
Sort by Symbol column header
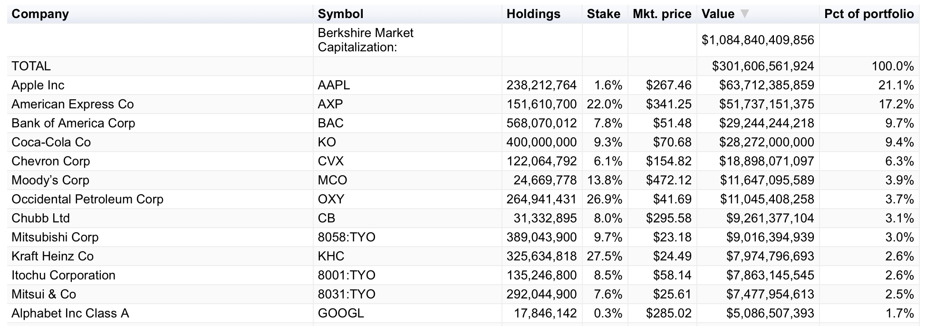click(340, 14)
